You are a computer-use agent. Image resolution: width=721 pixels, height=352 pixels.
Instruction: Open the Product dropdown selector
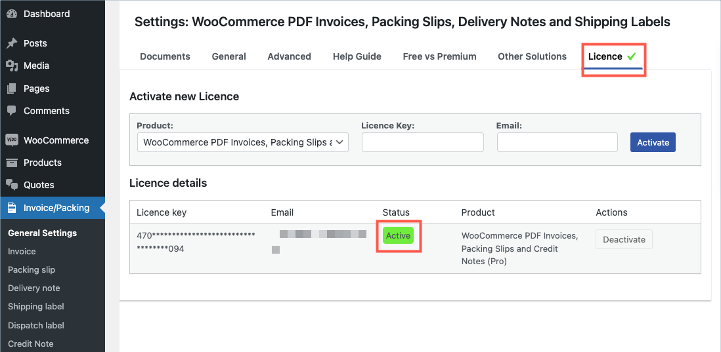pos(242,142)
